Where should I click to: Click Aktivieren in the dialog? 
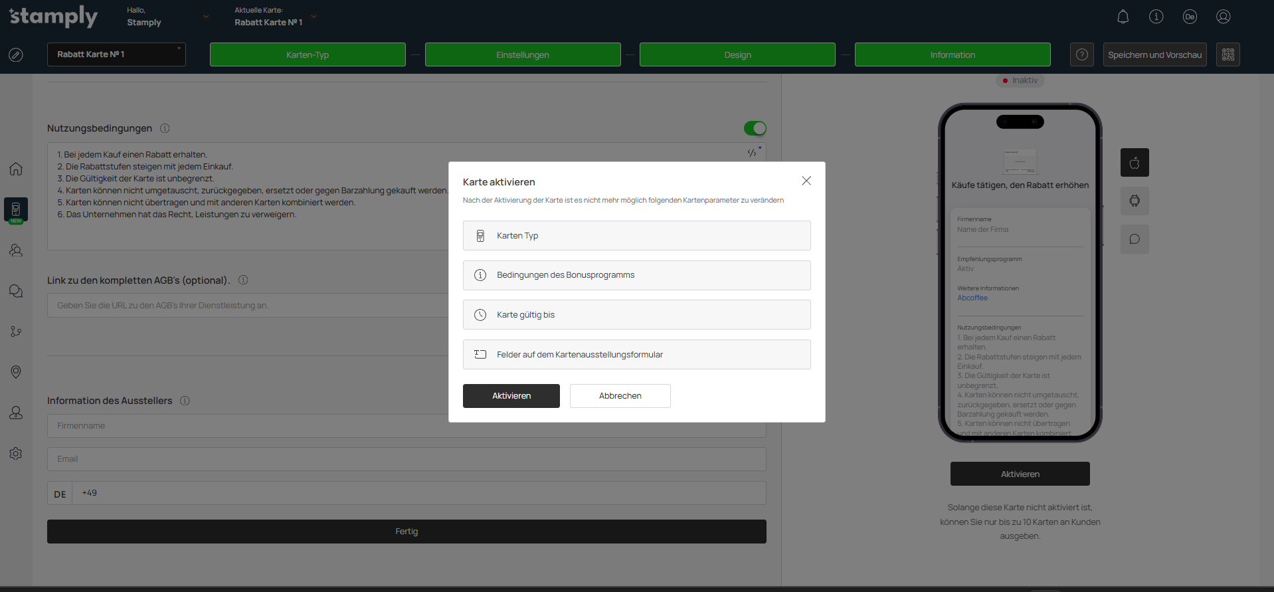[511, 396]
